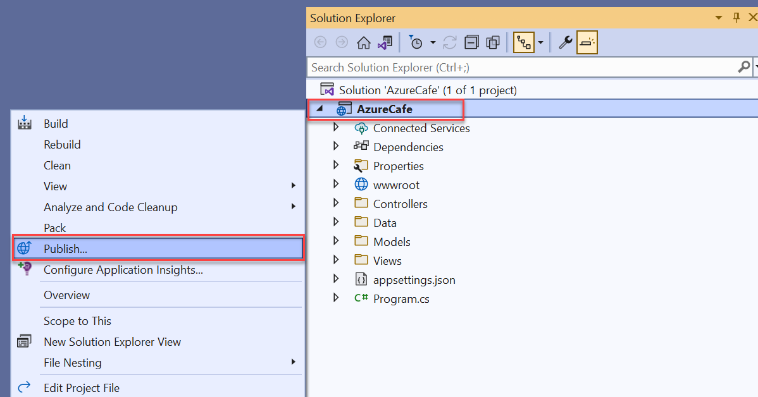This screenshot has height=397, width=758.
Task: Toggle Preview Selected Items button
Action: pyautogui.click(x=587, y=42)
